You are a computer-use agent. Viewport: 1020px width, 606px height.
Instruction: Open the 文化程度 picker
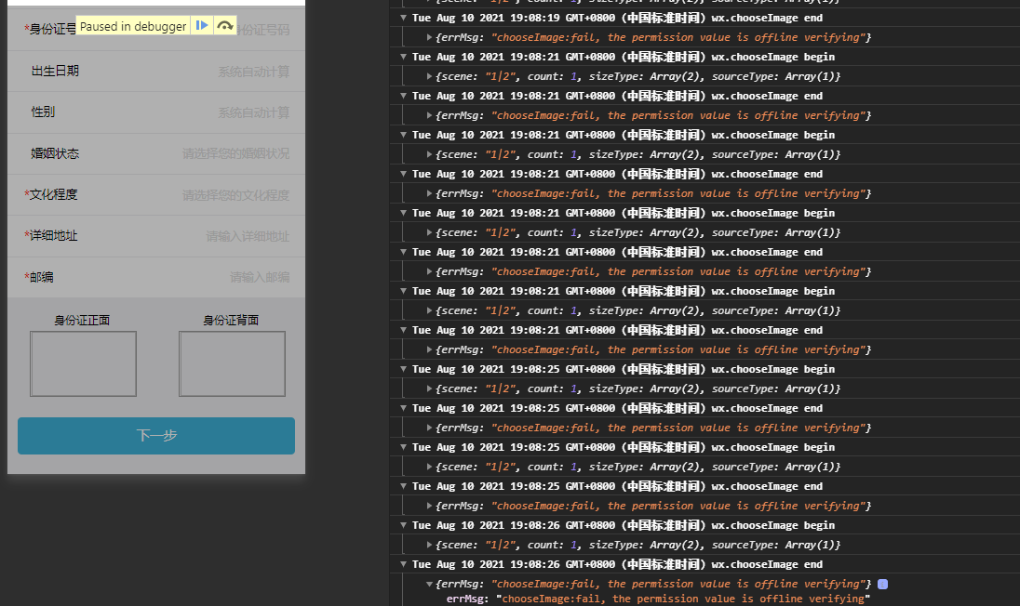[x=156, y=195]
